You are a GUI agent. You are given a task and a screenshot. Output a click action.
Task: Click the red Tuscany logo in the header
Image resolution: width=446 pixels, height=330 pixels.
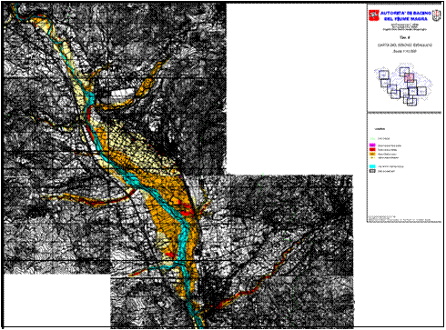[x=374, y=15]
